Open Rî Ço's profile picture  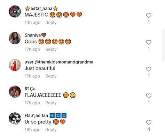pyautogui.click(x=15, y=92)
